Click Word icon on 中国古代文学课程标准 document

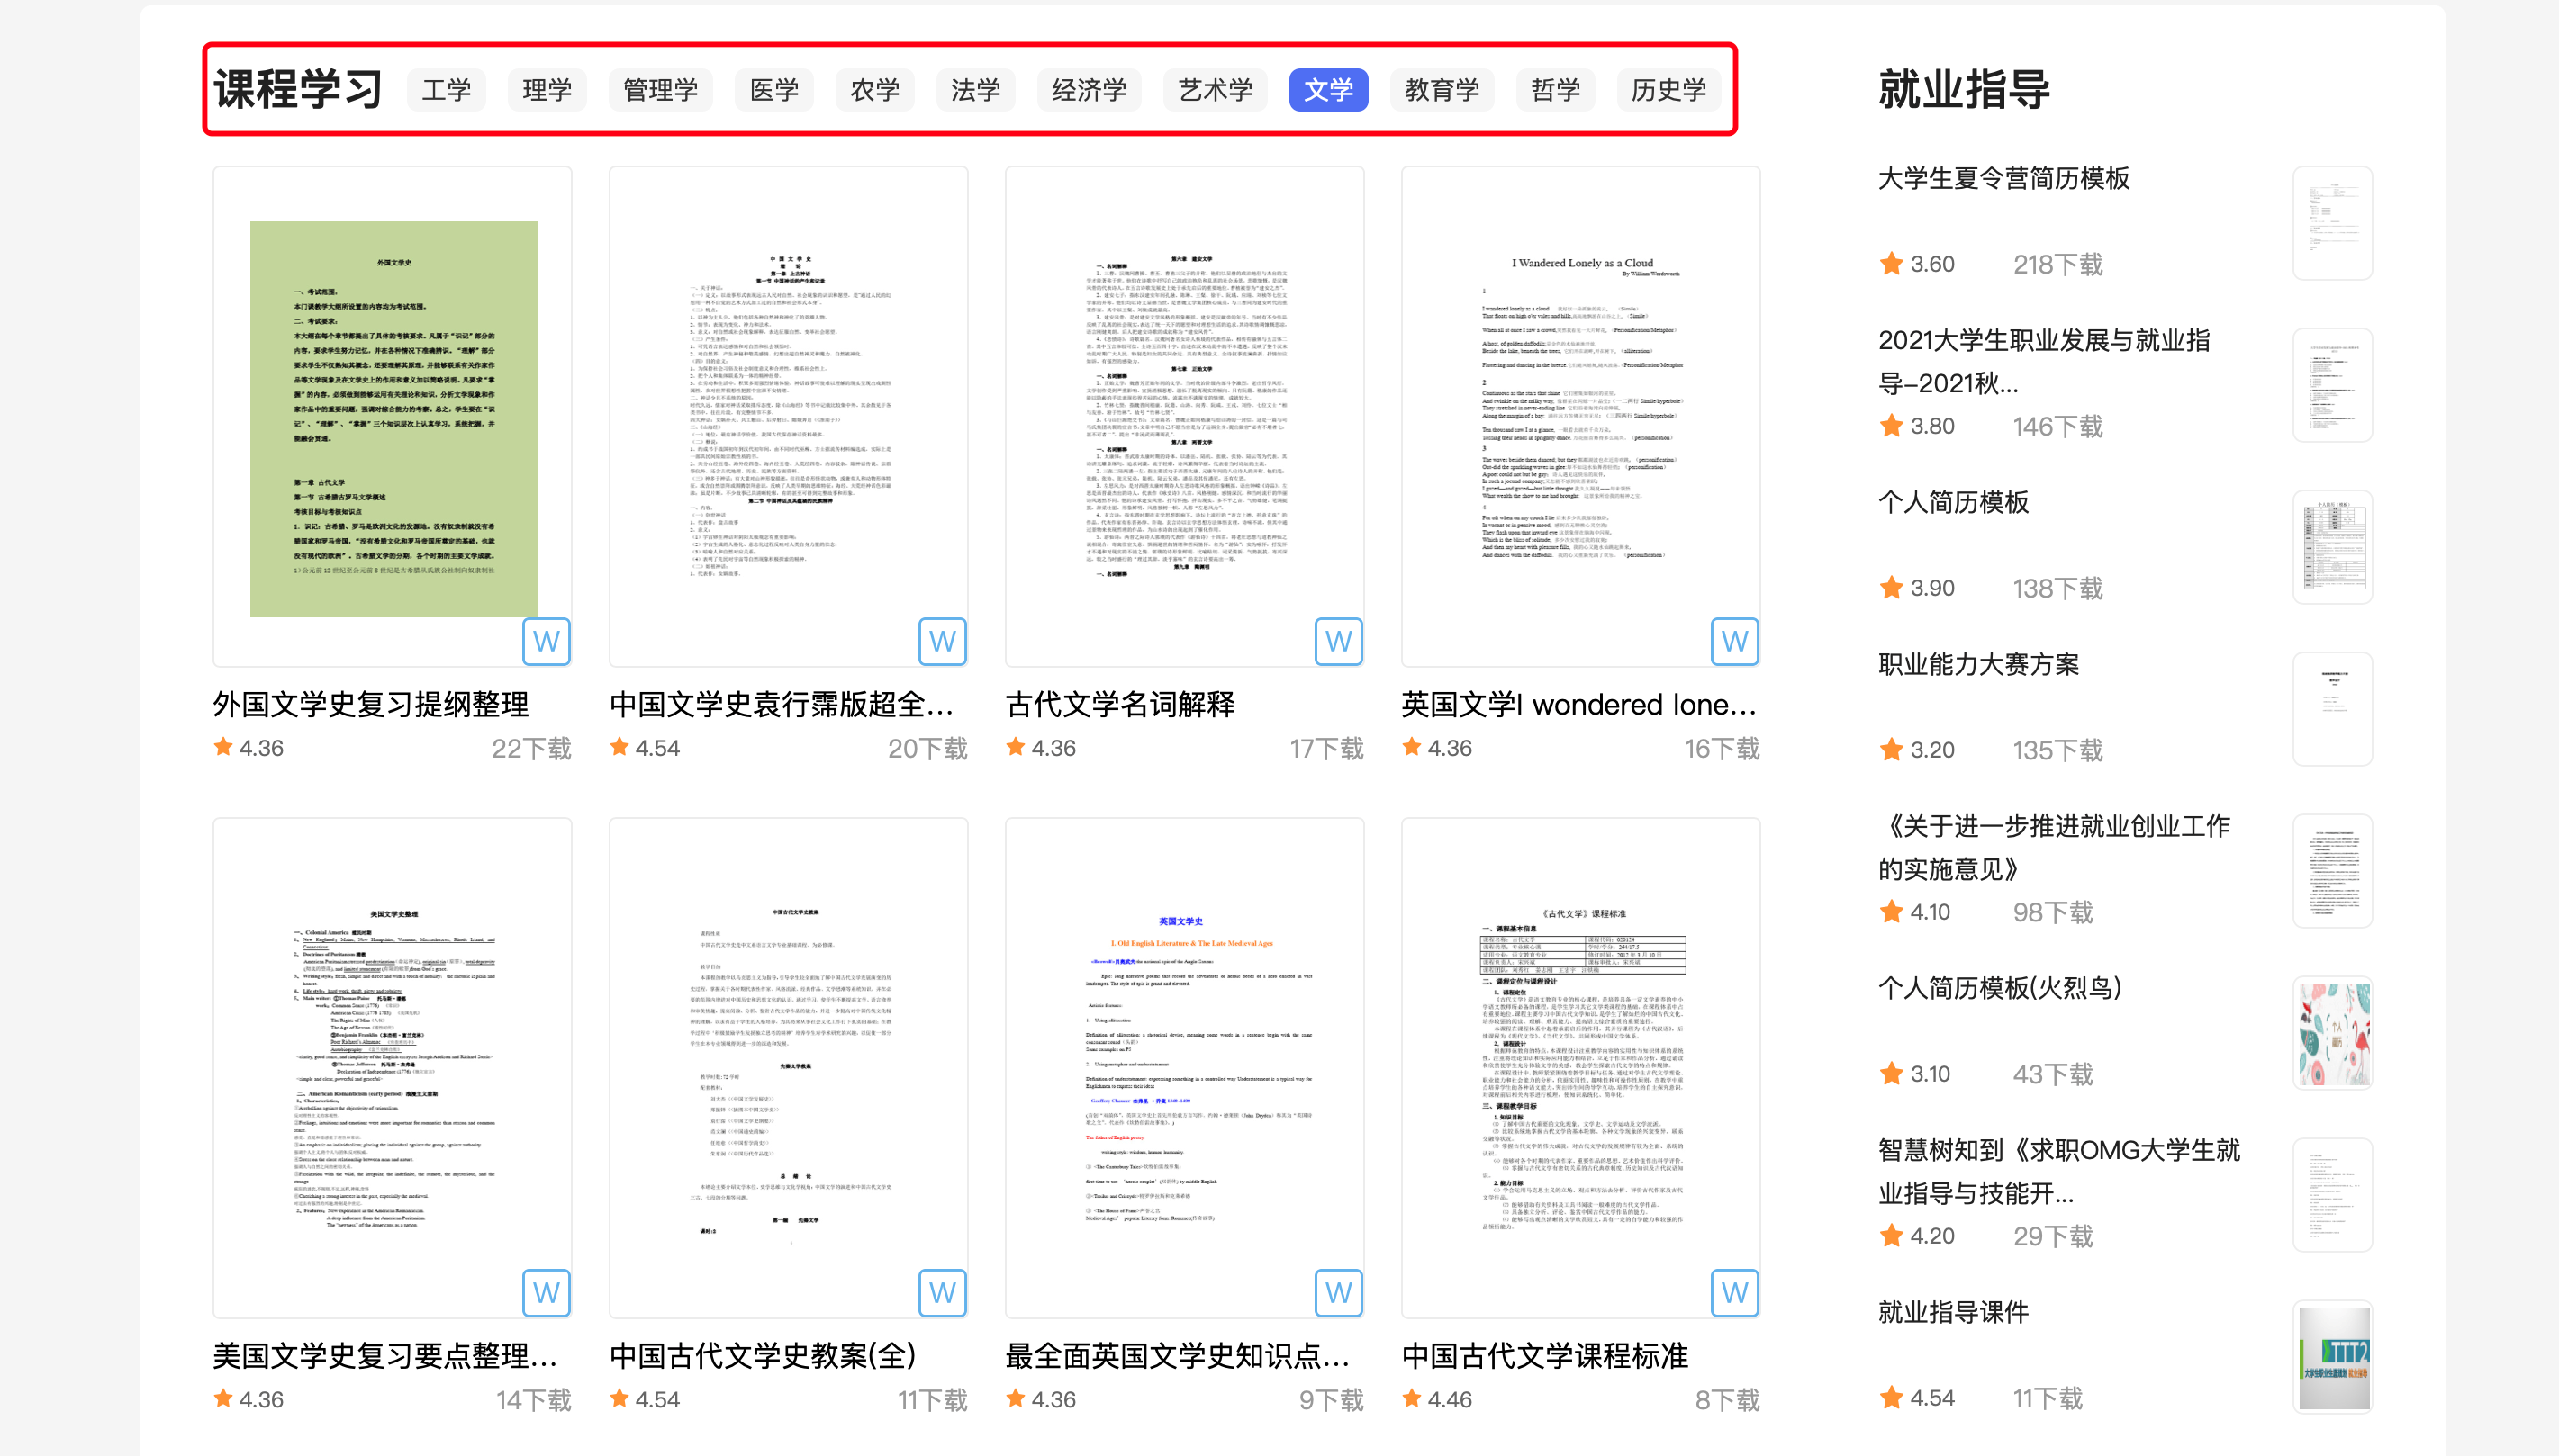(1735, 1293)
